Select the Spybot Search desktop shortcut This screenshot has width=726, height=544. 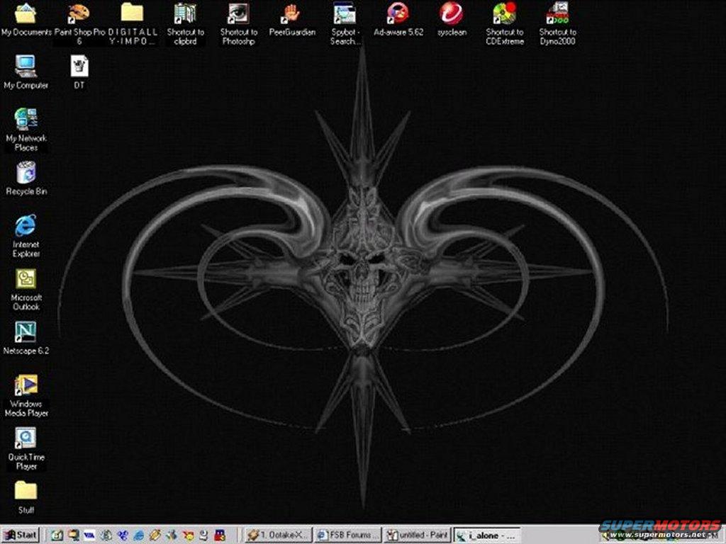[345, 13]
